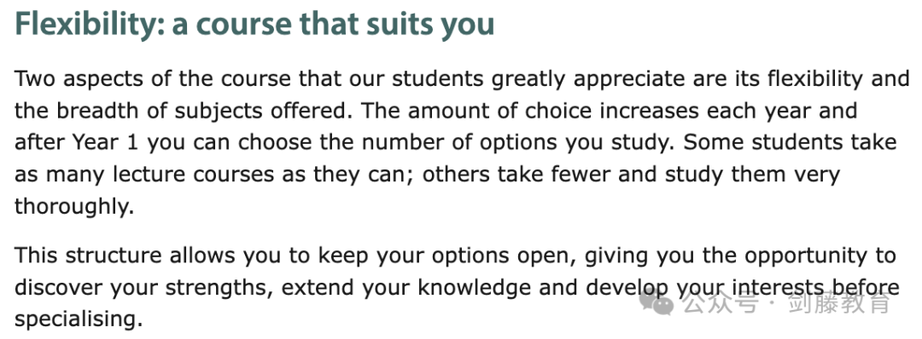Click 'breadth of subjects offered' text
Screen dimensions: 922x339
(203, 110)
